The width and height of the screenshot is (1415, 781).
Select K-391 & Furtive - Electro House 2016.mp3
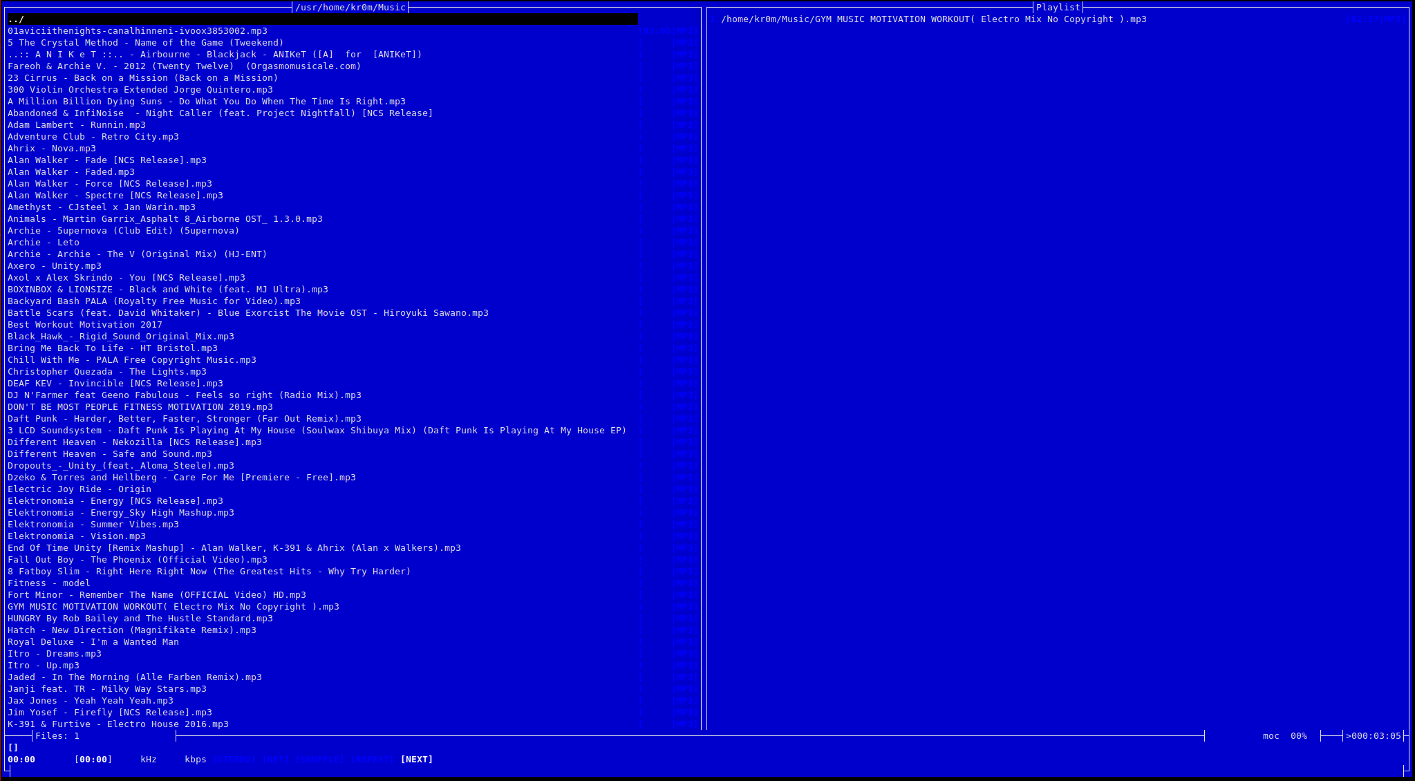tap(118, 724)
